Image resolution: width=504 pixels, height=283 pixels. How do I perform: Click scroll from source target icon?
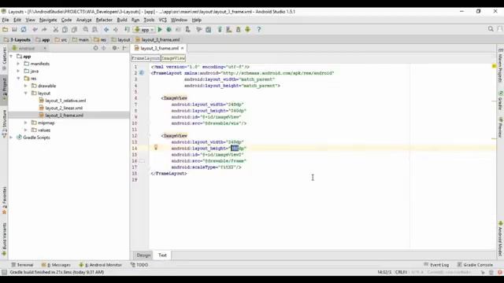tap(95, 48)
